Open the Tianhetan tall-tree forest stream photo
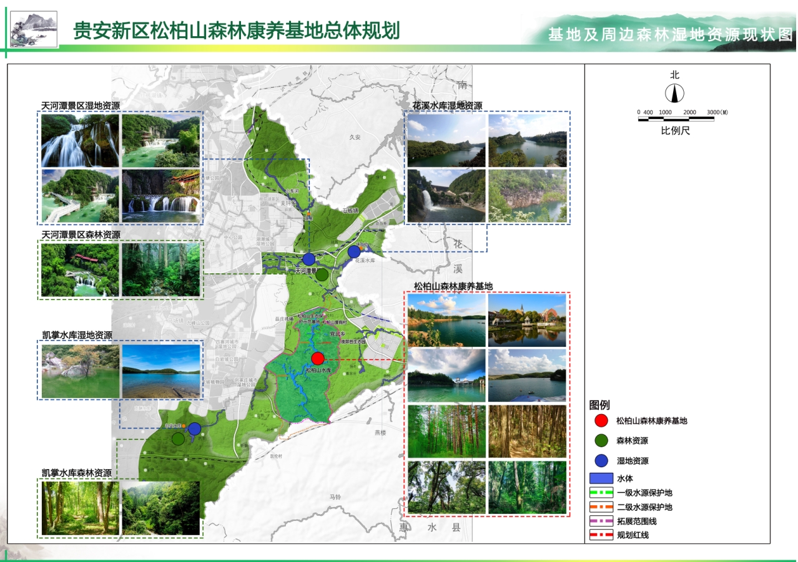The width and height of the screenshot is (798, 562). pos(161,269)
